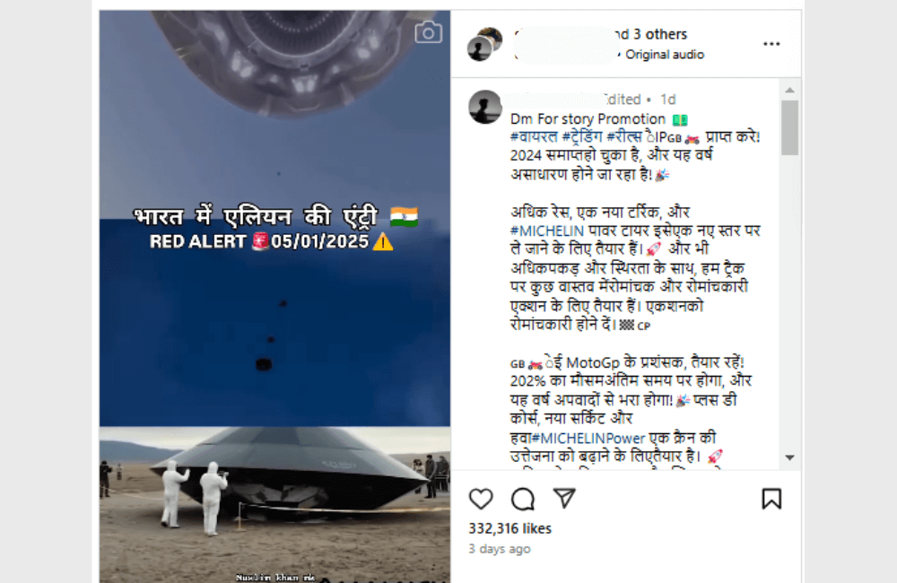
Task: Click the caption scrollbar up arrow
Action: tap(789, 90)
